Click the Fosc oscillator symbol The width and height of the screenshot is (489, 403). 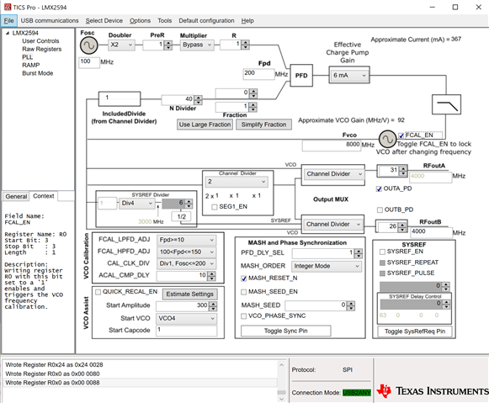[89, 45]
